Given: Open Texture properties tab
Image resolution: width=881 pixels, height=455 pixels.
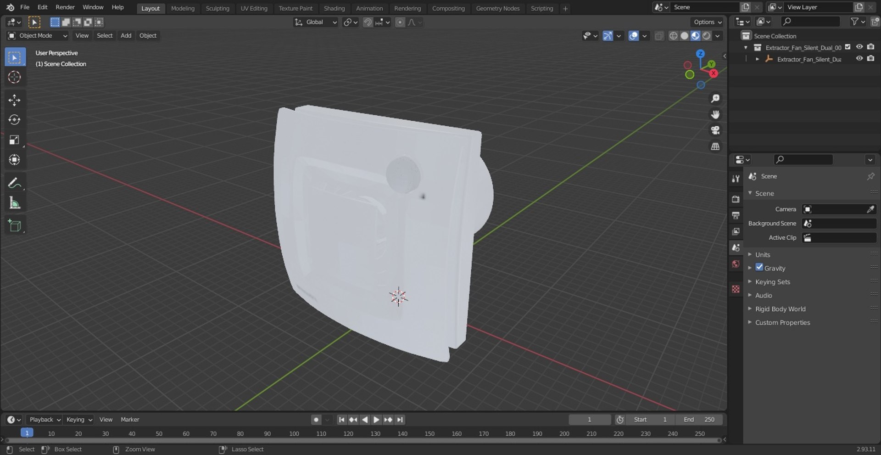Looking at the screenshot, I should tap(736, 289).
